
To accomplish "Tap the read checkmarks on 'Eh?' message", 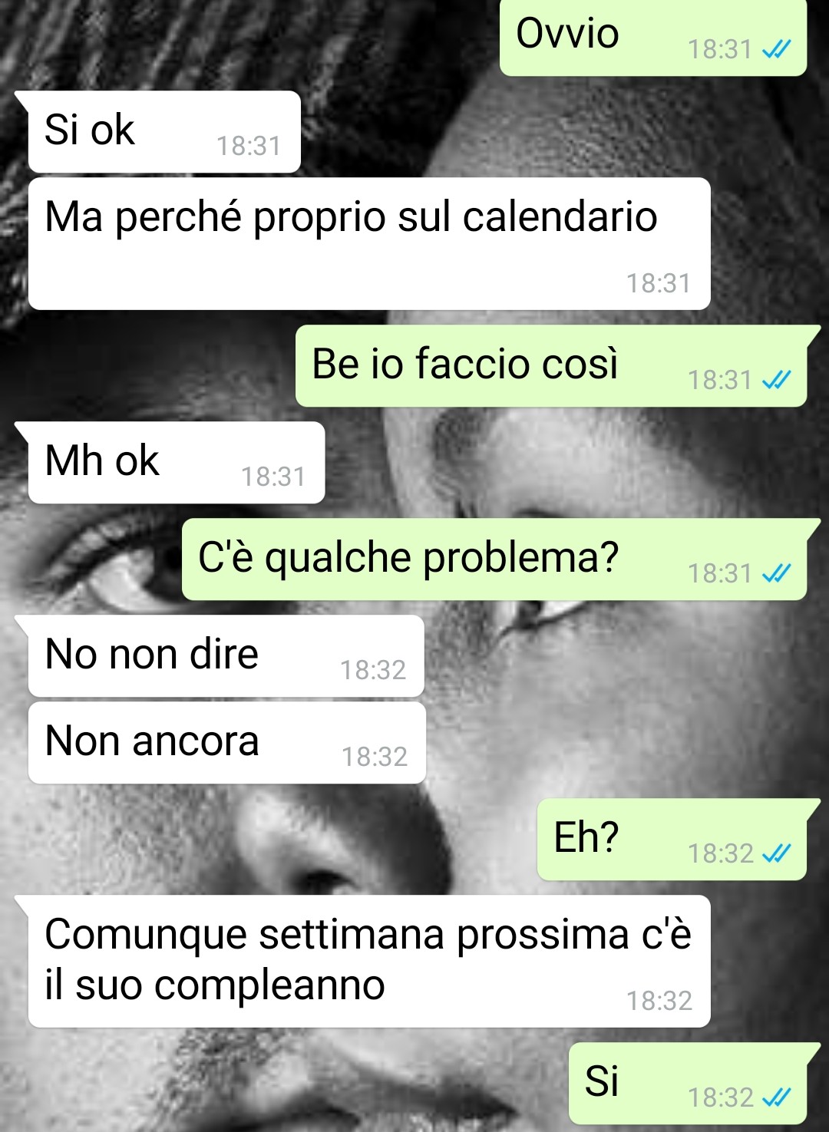I will click(x=776, y=853).
